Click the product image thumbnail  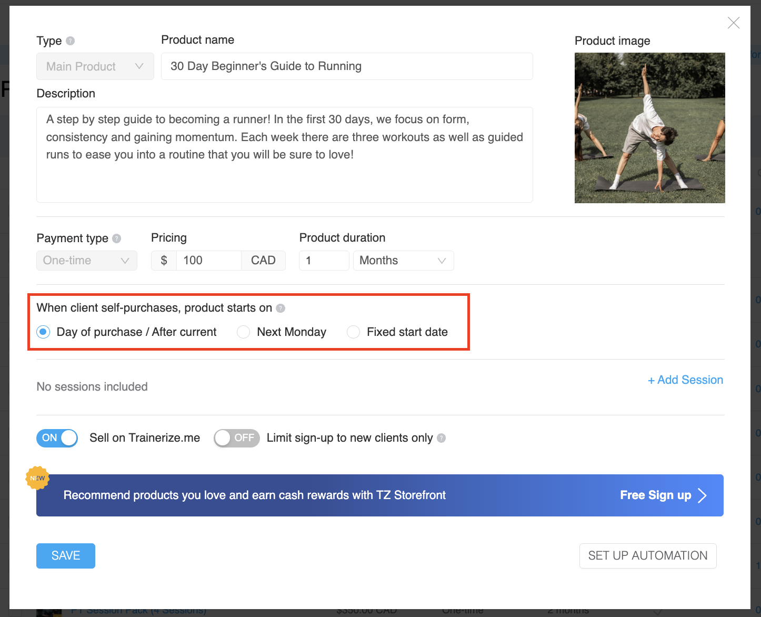[649, 128]
